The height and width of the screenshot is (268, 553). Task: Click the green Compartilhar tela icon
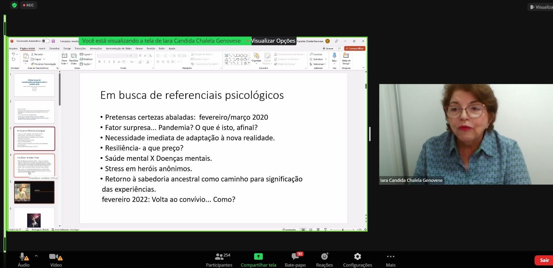(x=258, y=256)
